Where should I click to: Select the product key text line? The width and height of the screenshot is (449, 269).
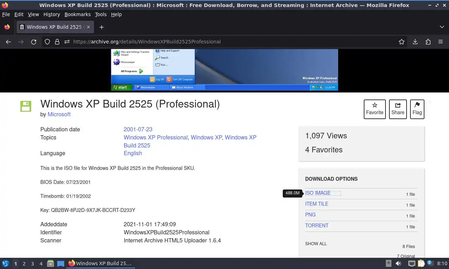pyautogui.click(x=88, y=210)
